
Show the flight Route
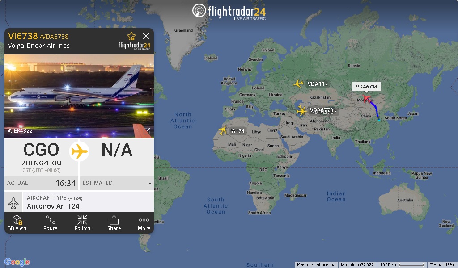tap(50, 223)
